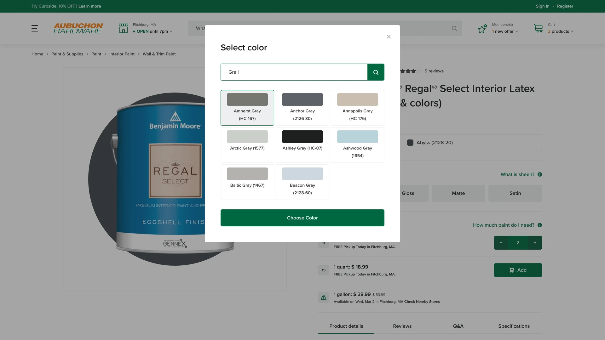Screen dimensions: 605x340
Task: Click the star rating display
Action: [x=411, y=71]
